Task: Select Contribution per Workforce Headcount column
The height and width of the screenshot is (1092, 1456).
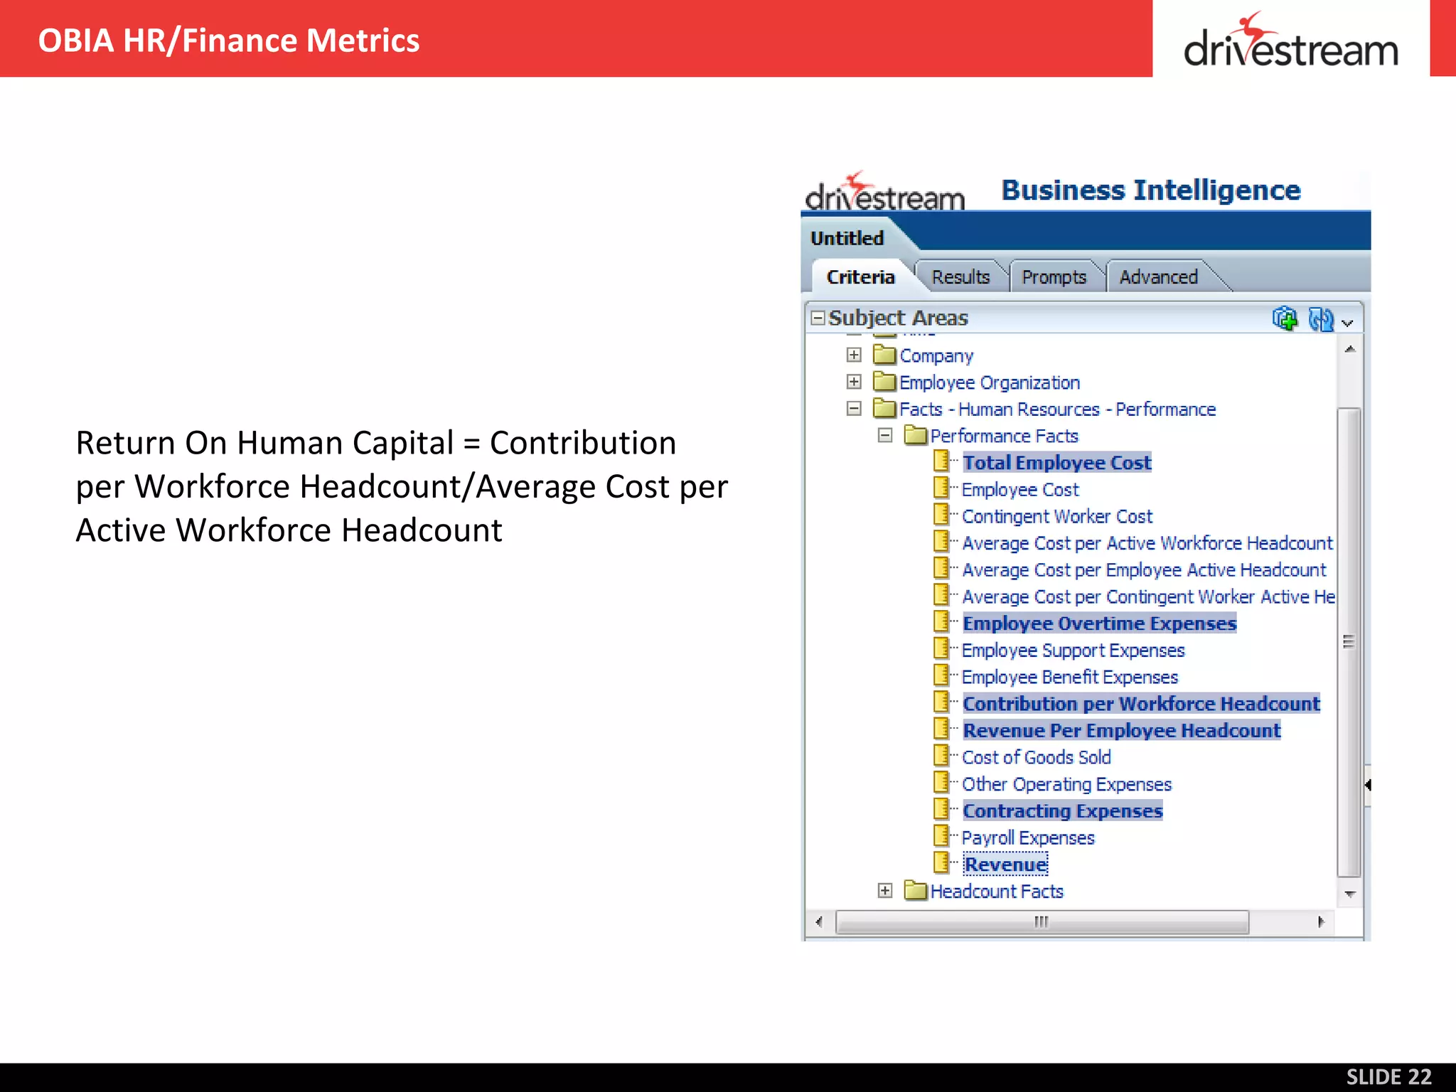Action: click(x=1141, y=704)
